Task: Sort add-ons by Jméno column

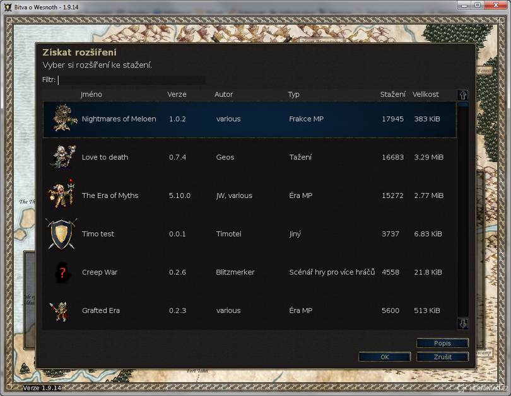Action: [x=91, y=95]
